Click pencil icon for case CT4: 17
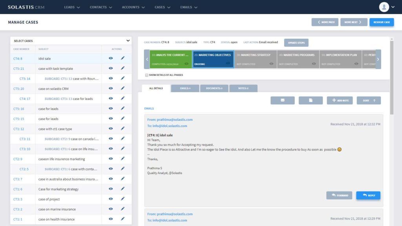Viewport: 402px width, 226px height. pos(122,98)
